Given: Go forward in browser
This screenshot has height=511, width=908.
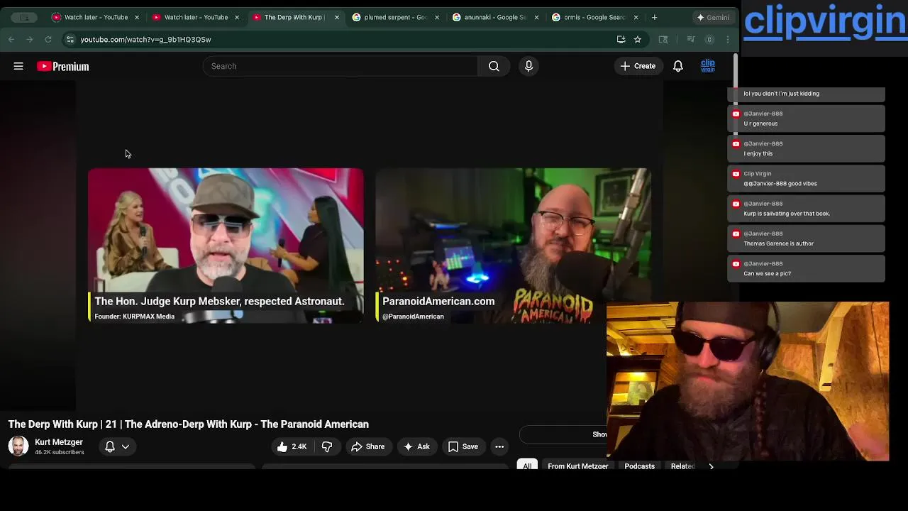Looking at the screenshot, I should pyautogui.click(x=30, y=40).
